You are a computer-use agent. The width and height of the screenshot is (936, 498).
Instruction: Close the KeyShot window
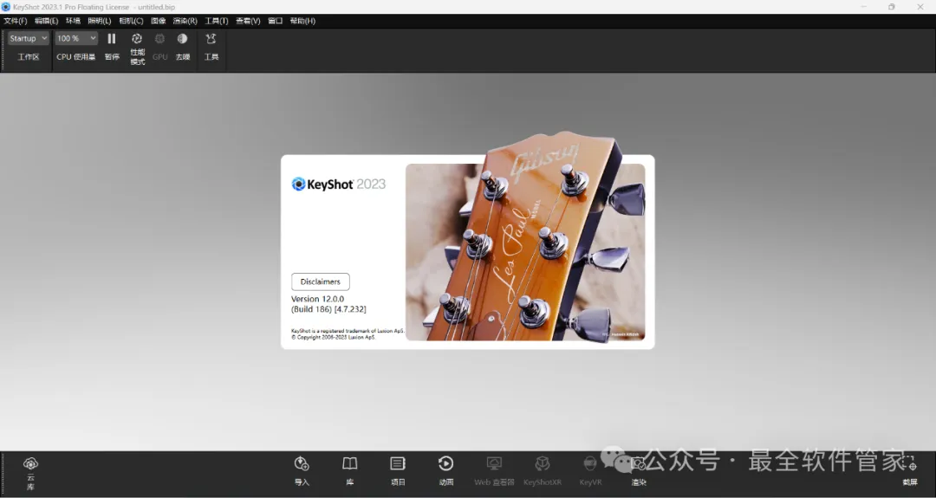920,7
